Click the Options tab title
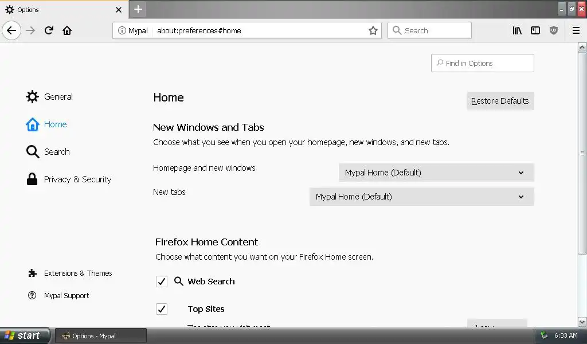The height and width of the screenshot is (344, 587). [x=28, y=10]
